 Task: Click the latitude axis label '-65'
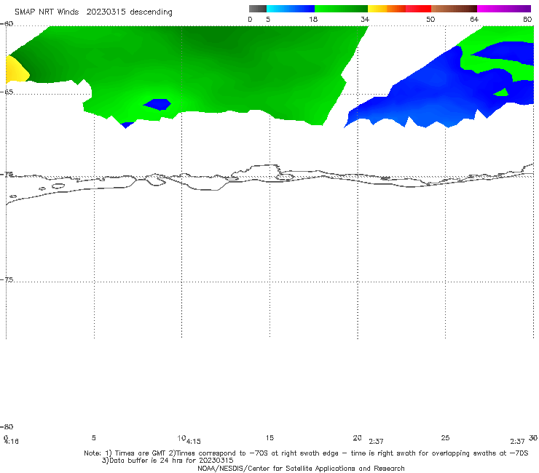click(7, 92)
